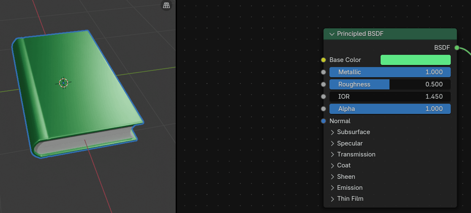Click the Metallic input socket
This screenshot has width=471, height=213.
click(x=324, y=72)
